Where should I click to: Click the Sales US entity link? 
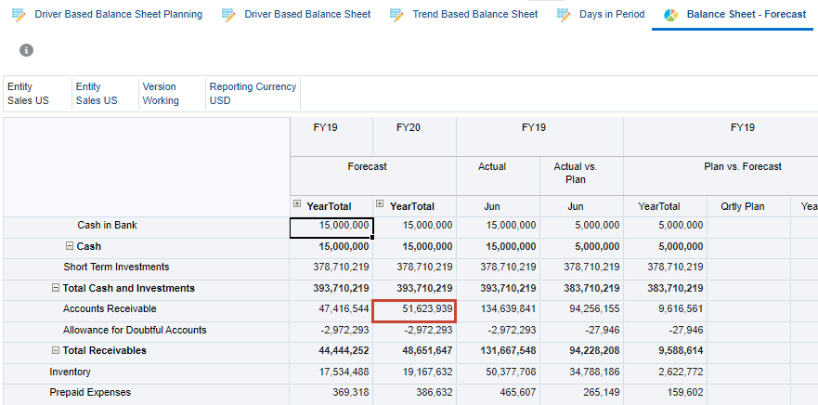pyautogui.click(x=97, y=100)
